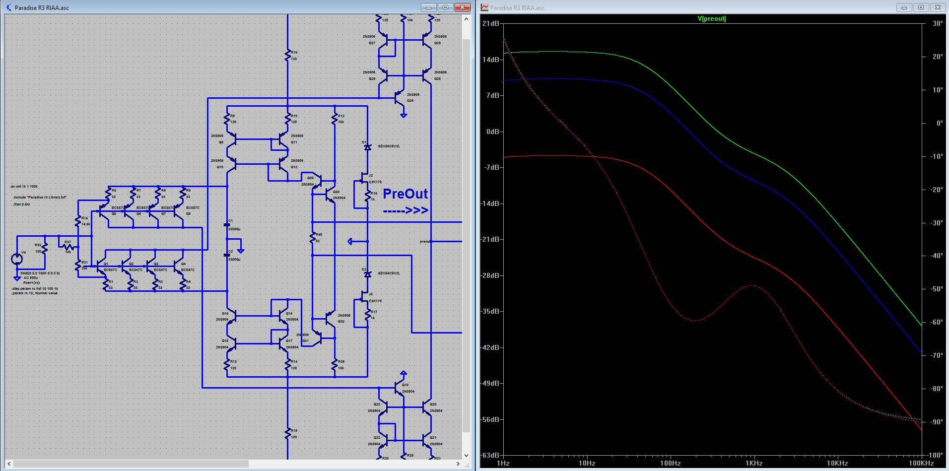Viewport: 949px width, 471px height.
Task: Select transistor Q30 symbol
Action: (331, 196)
